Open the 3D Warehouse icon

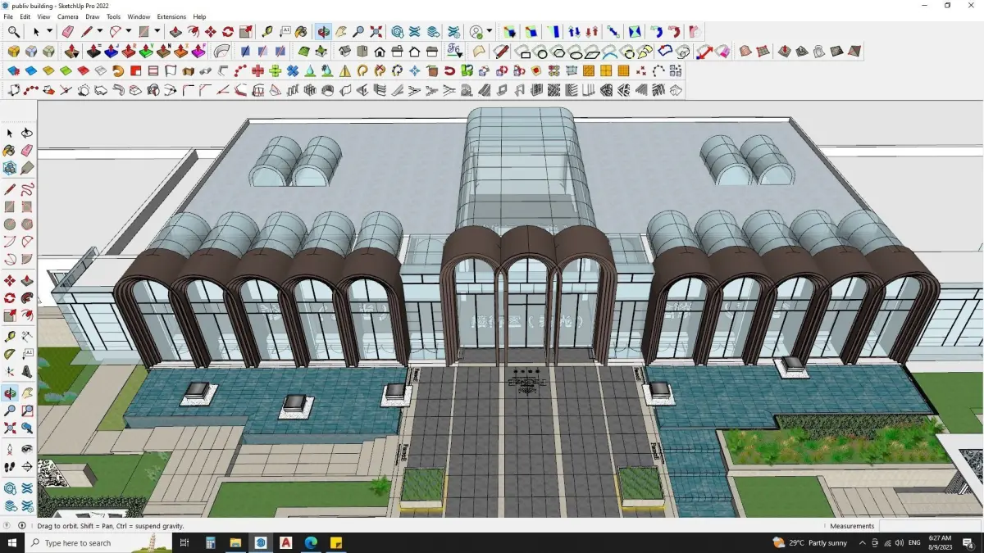[397, 32]
